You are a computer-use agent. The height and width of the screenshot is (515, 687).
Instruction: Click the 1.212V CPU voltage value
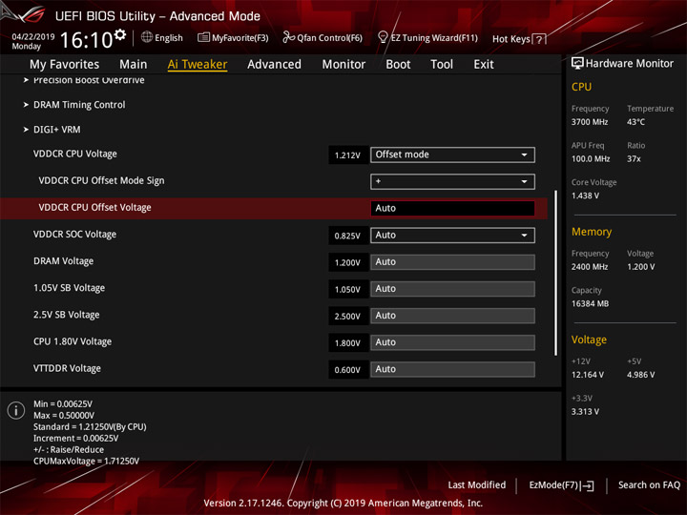[347, 155]
